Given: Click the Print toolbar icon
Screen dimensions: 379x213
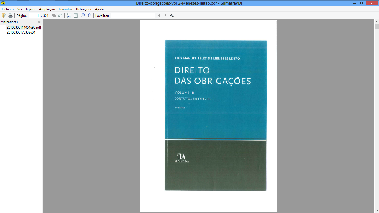Looking at the screenshot, I should (x=11, y=16).
